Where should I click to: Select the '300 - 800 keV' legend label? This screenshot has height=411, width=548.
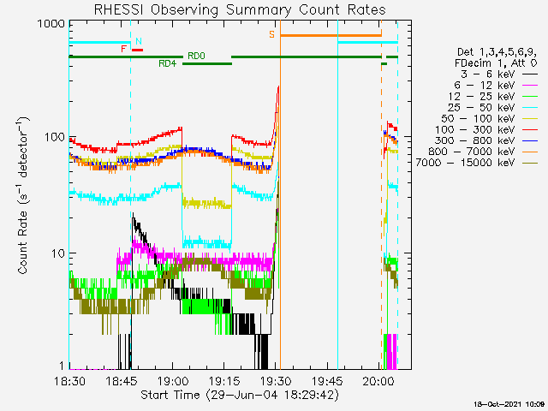click(475, 140)
